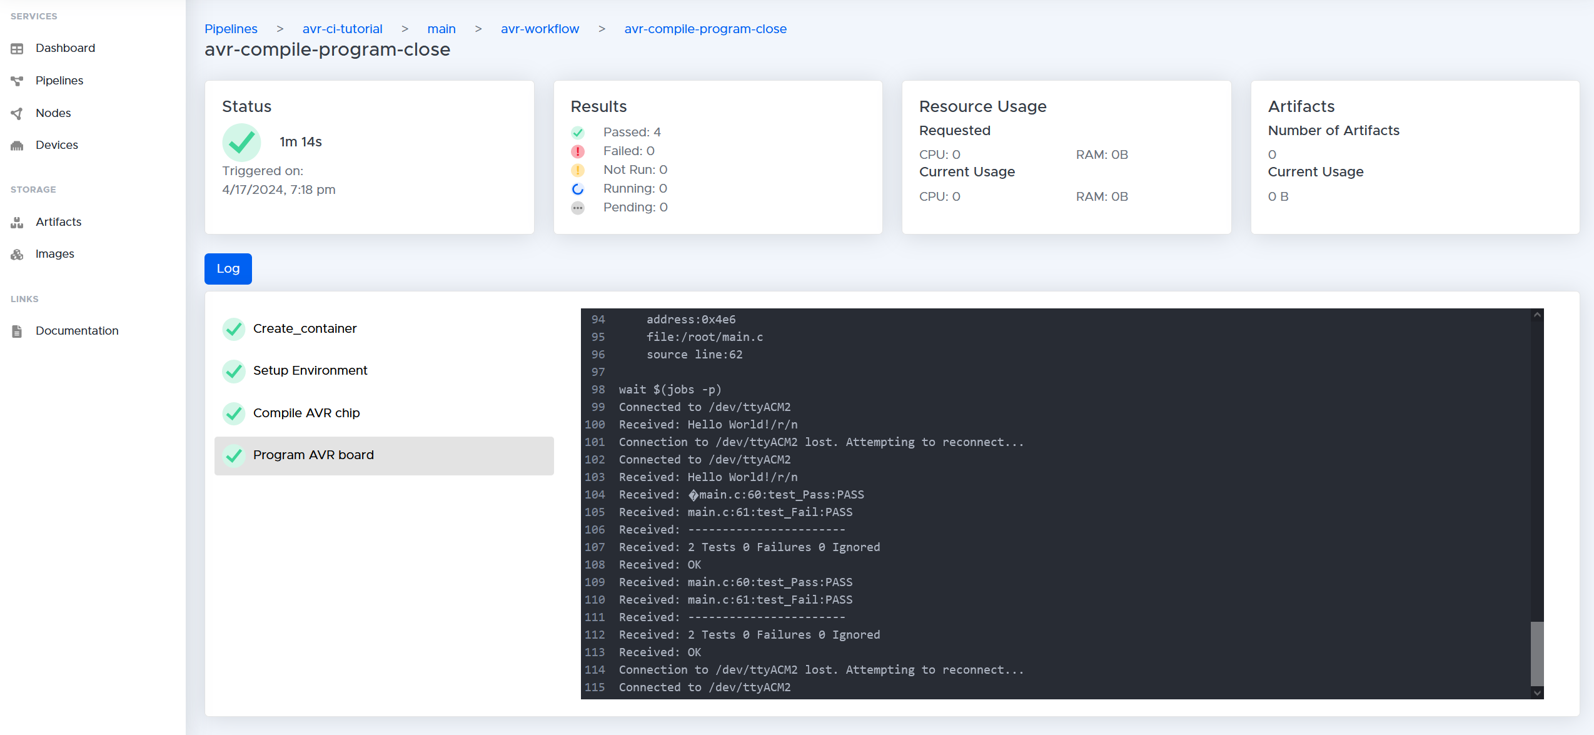
Task: Click the Nodes icon in sidebar
Action: pyautogui.click(x=18, y=112)
